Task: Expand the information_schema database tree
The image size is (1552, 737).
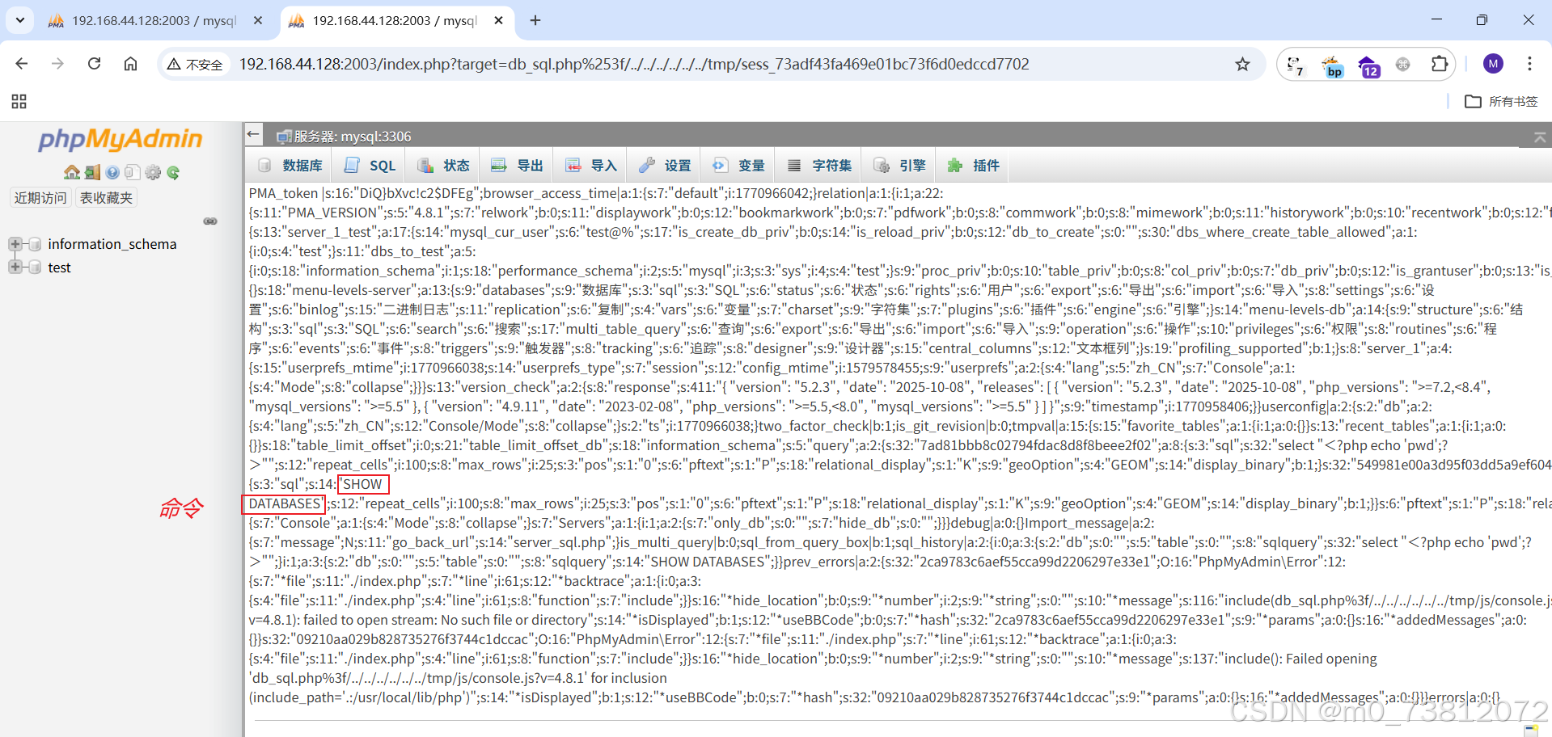Action: coord(15,244)
